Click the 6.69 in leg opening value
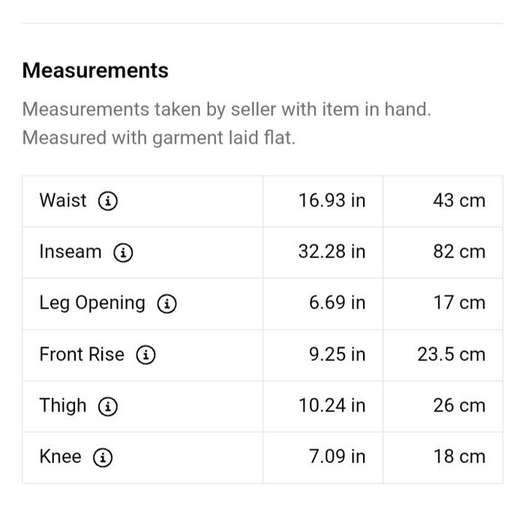The height and width of the screenshot is (525, 525). pos(337,303)
